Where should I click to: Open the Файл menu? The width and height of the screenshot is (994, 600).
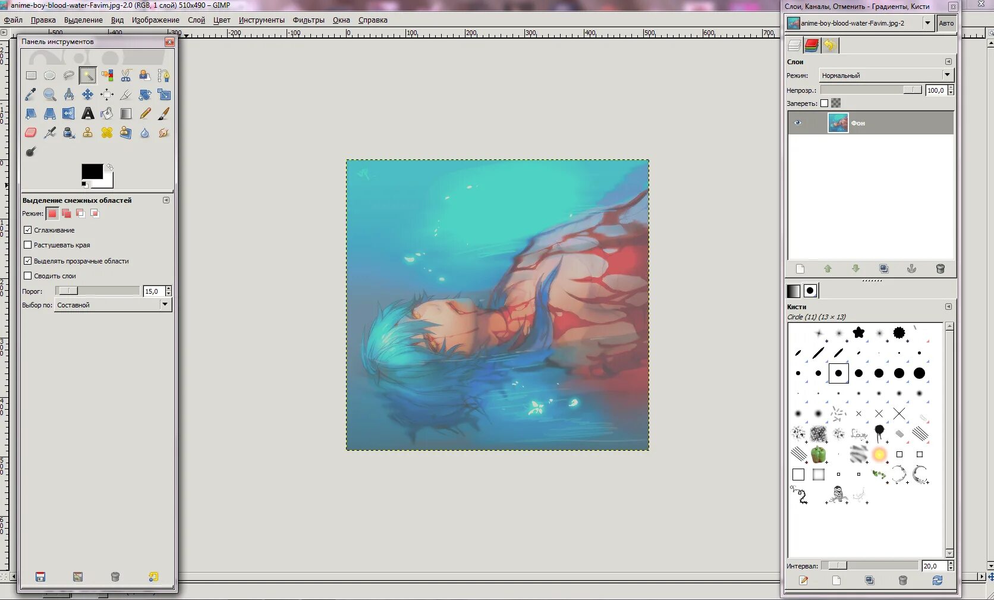click(13, 20)
